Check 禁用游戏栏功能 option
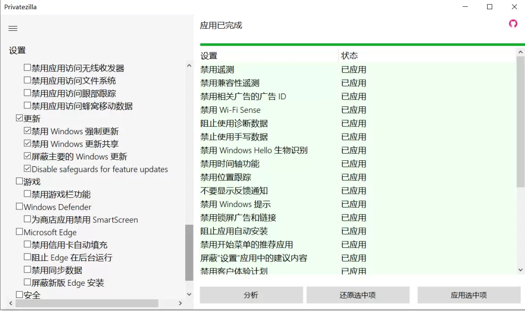Image resolution: width=525 pixels, height=311 pixels. [x=27, y=194]
